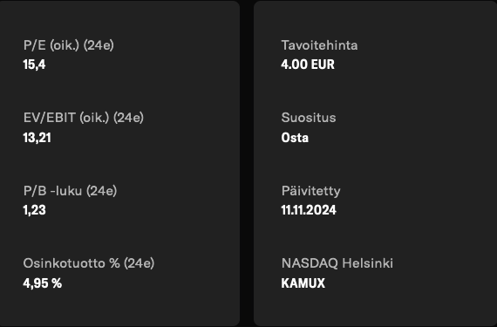
Task: Select the target price 4.00 EUR
Action: click(x=308, y=65)
